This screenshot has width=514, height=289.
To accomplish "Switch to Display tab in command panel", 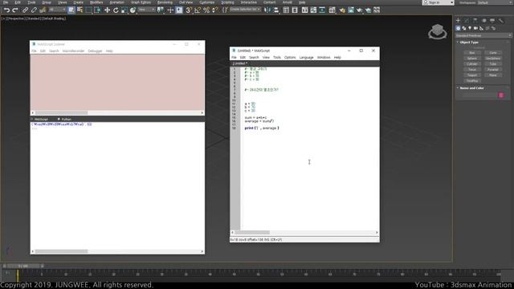I will [492, 21].
